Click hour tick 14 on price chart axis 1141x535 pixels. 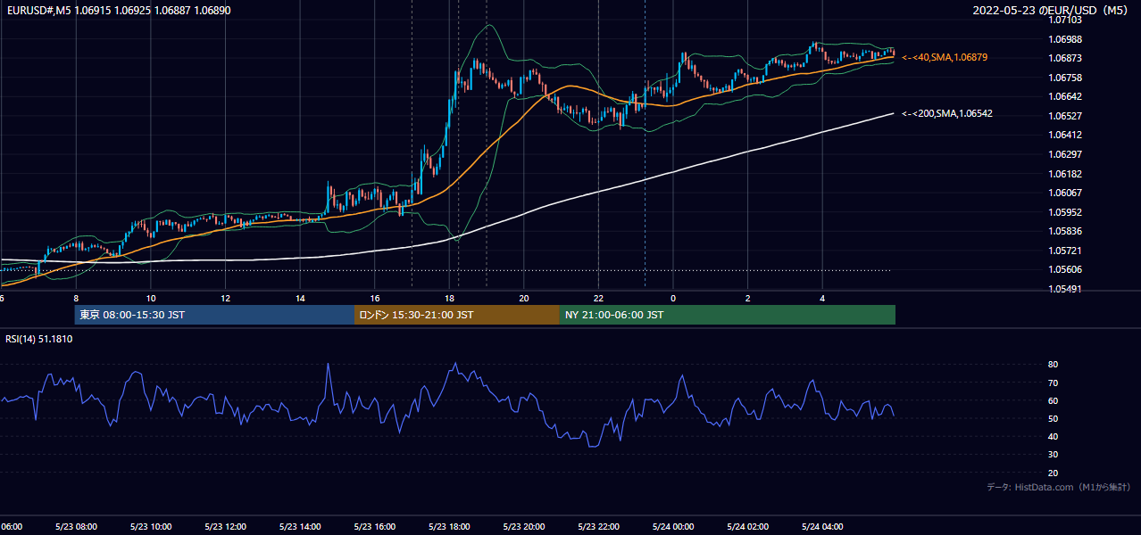(x=300, y=298)
